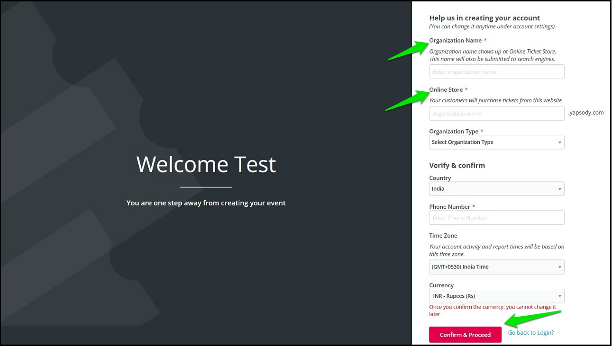Screen dimensions: 612x346
Task: Click the green arrow pointing at Organization Name
Action: (x=409, y=50)
